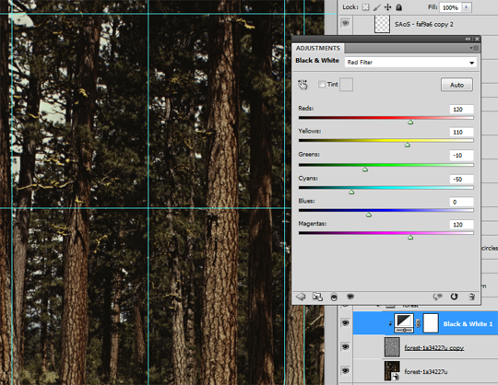Click the Auto button
Image resolution: width=498 pixels, height=385 pixels.
456,85
